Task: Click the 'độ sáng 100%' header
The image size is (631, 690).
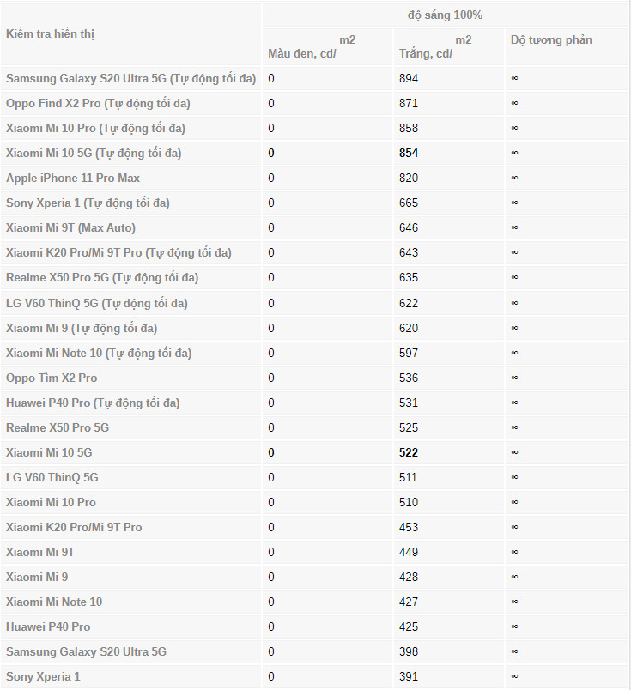Action: [445, 15]
